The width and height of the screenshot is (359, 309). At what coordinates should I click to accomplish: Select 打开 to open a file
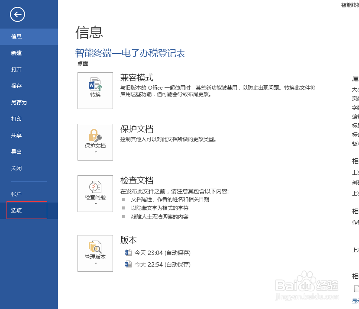(16, 69)
